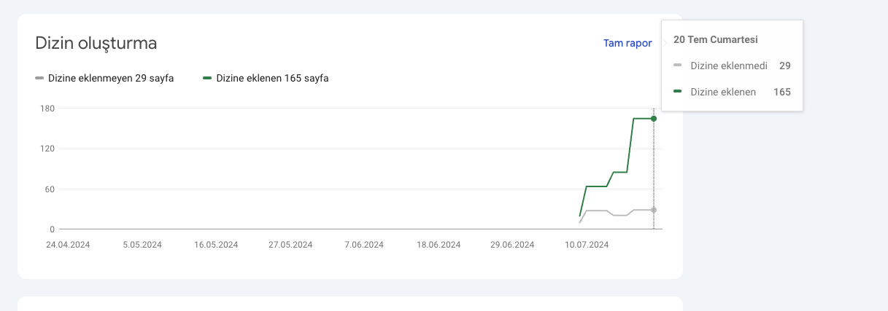Click the green data point at chart end
888x311 pixels.
click(654, 118)
